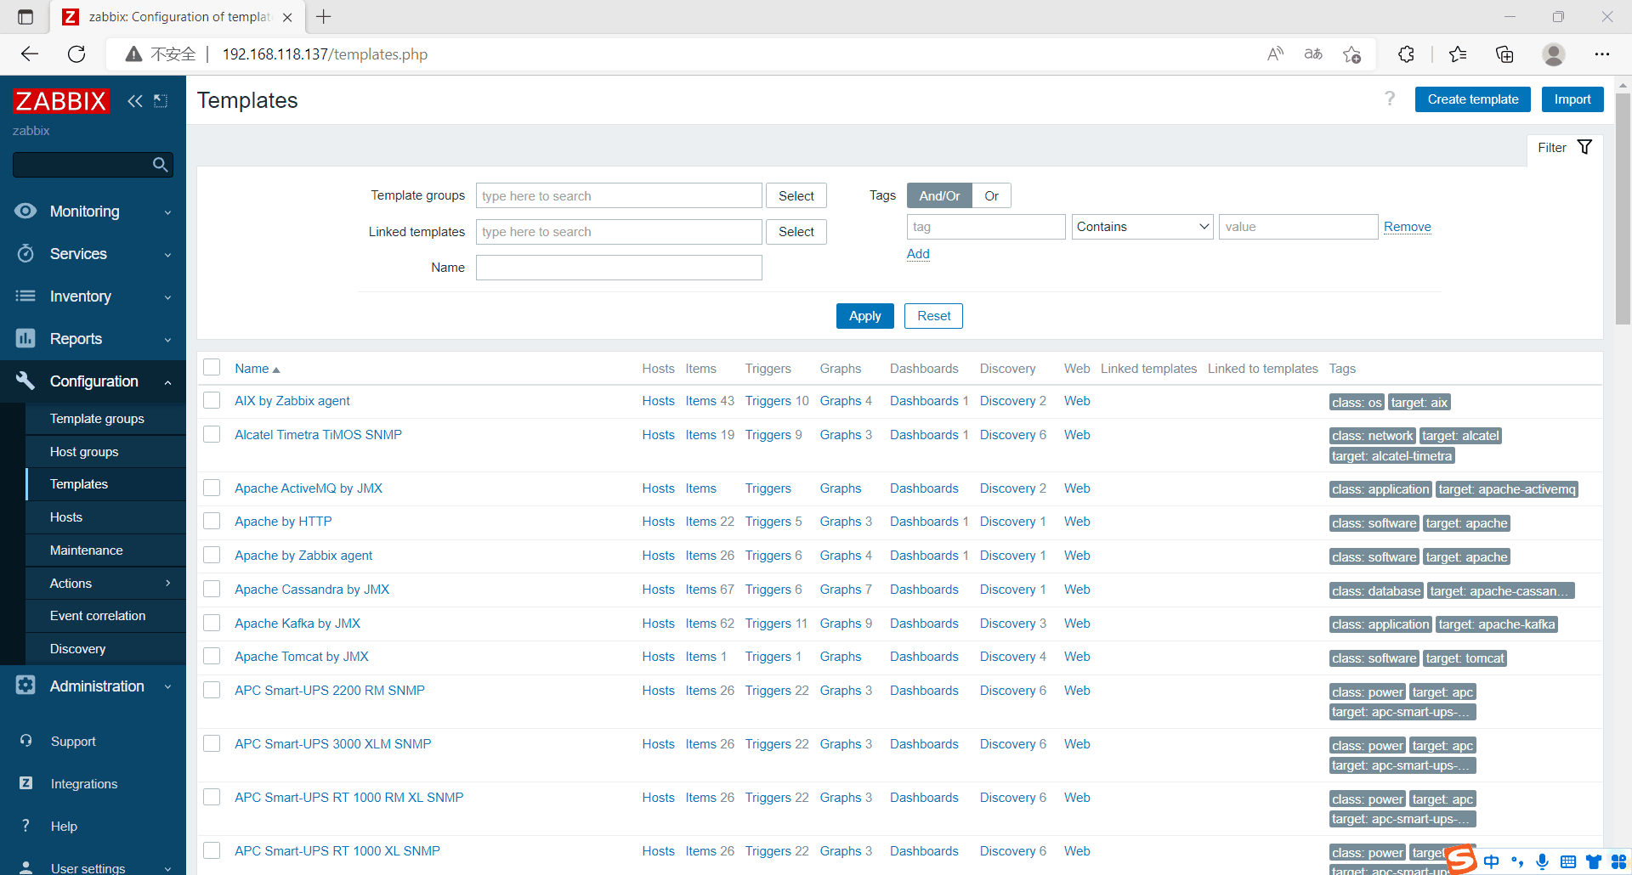Open Template groups in Configuration menu
The height and width of the screenshot is (875, 1632).
[105, 418]
